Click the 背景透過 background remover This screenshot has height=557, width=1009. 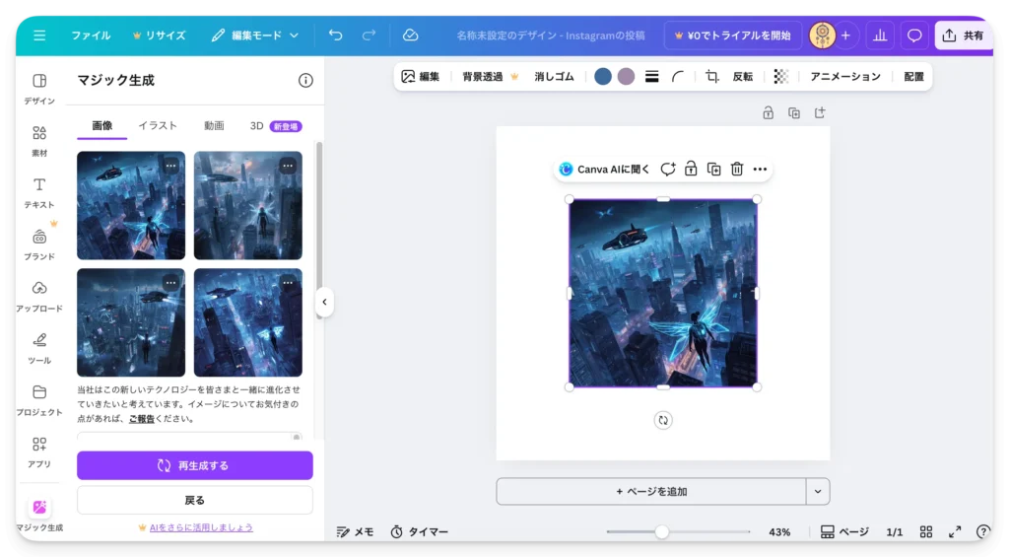[491, 77]
